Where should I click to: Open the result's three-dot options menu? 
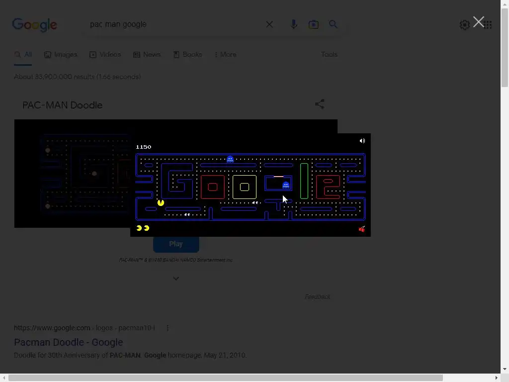(168, 328)
